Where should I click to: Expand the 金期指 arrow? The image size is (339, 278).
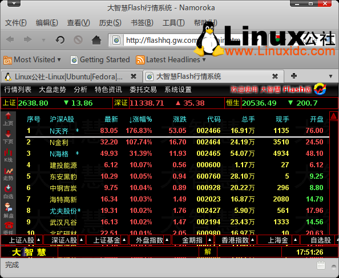coord(209,240)
